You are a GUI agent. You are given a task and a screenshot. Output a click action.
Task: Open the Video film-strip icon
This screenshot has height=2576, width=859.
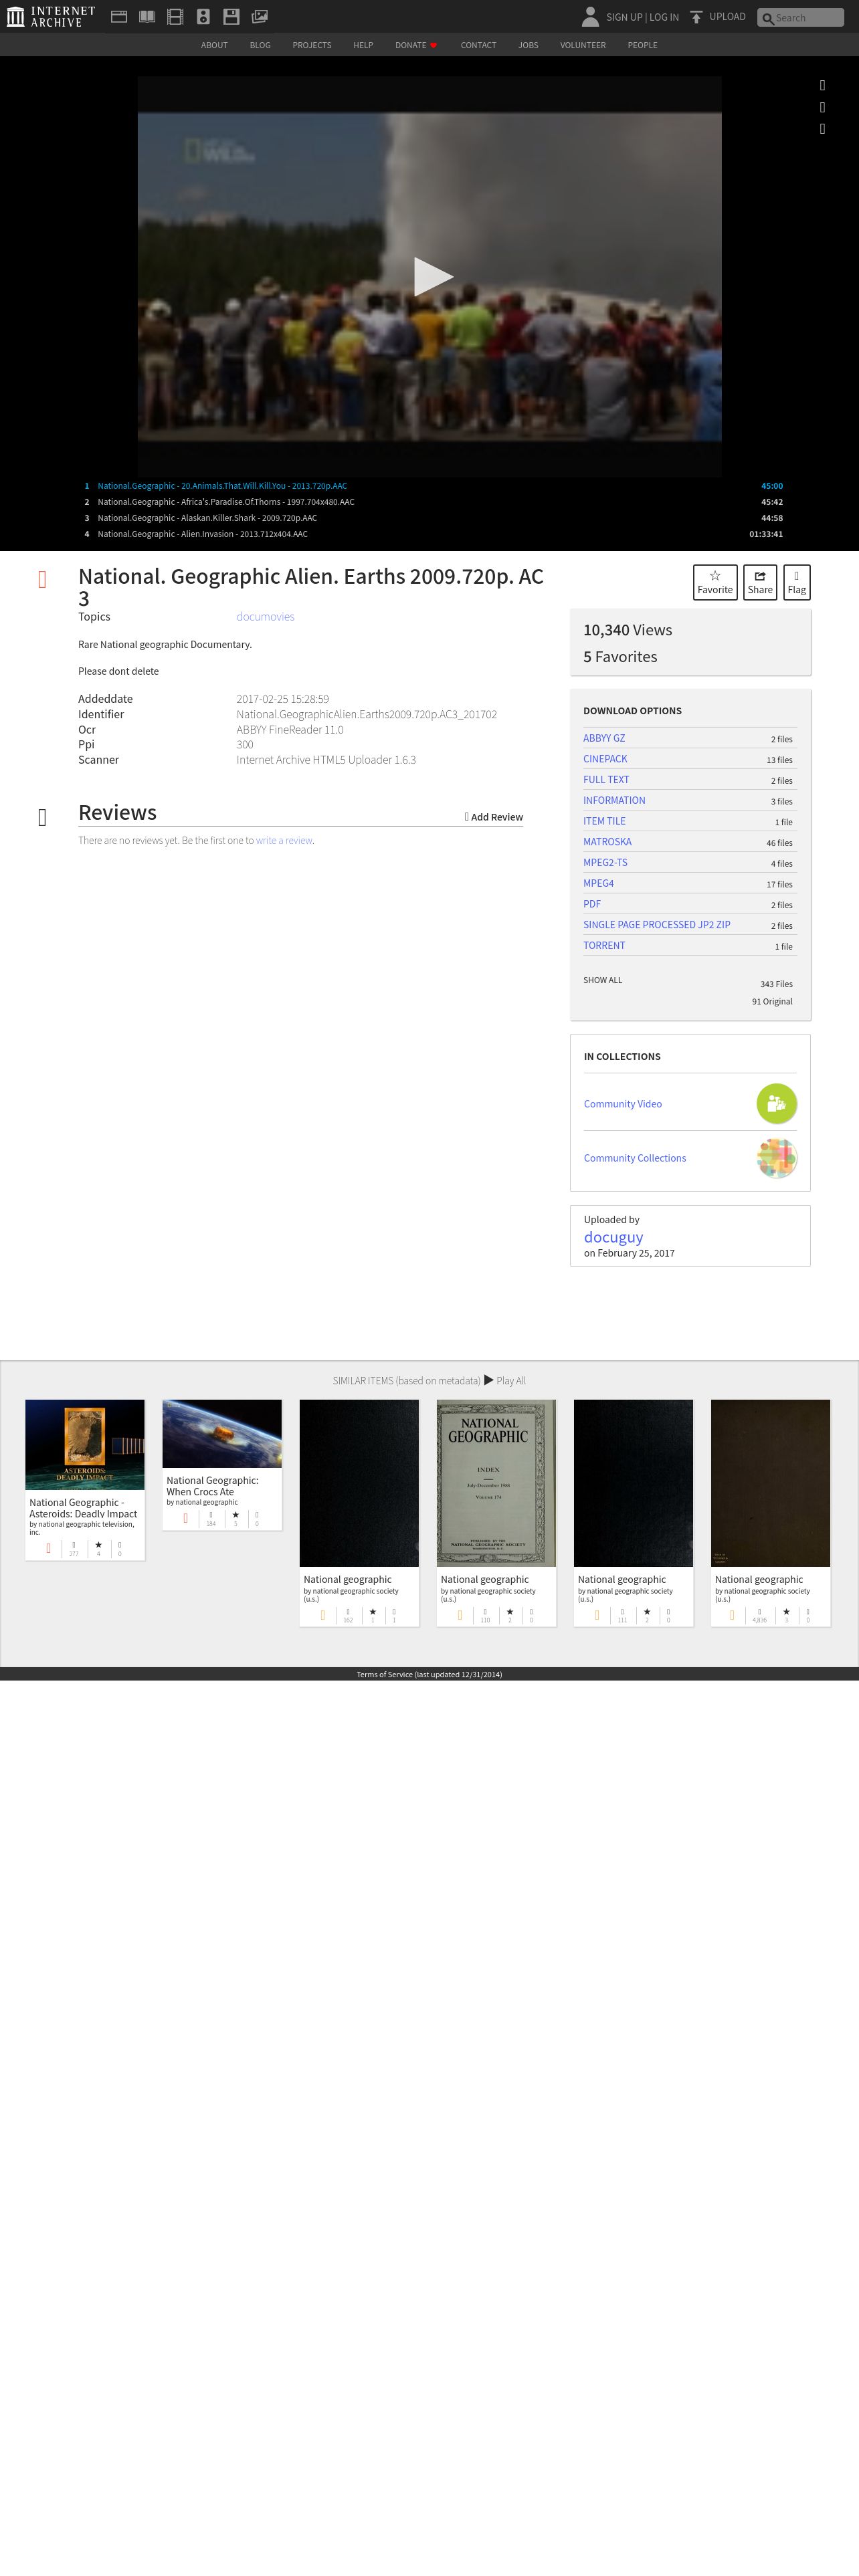pyautogui.click(x=175, y=17)
